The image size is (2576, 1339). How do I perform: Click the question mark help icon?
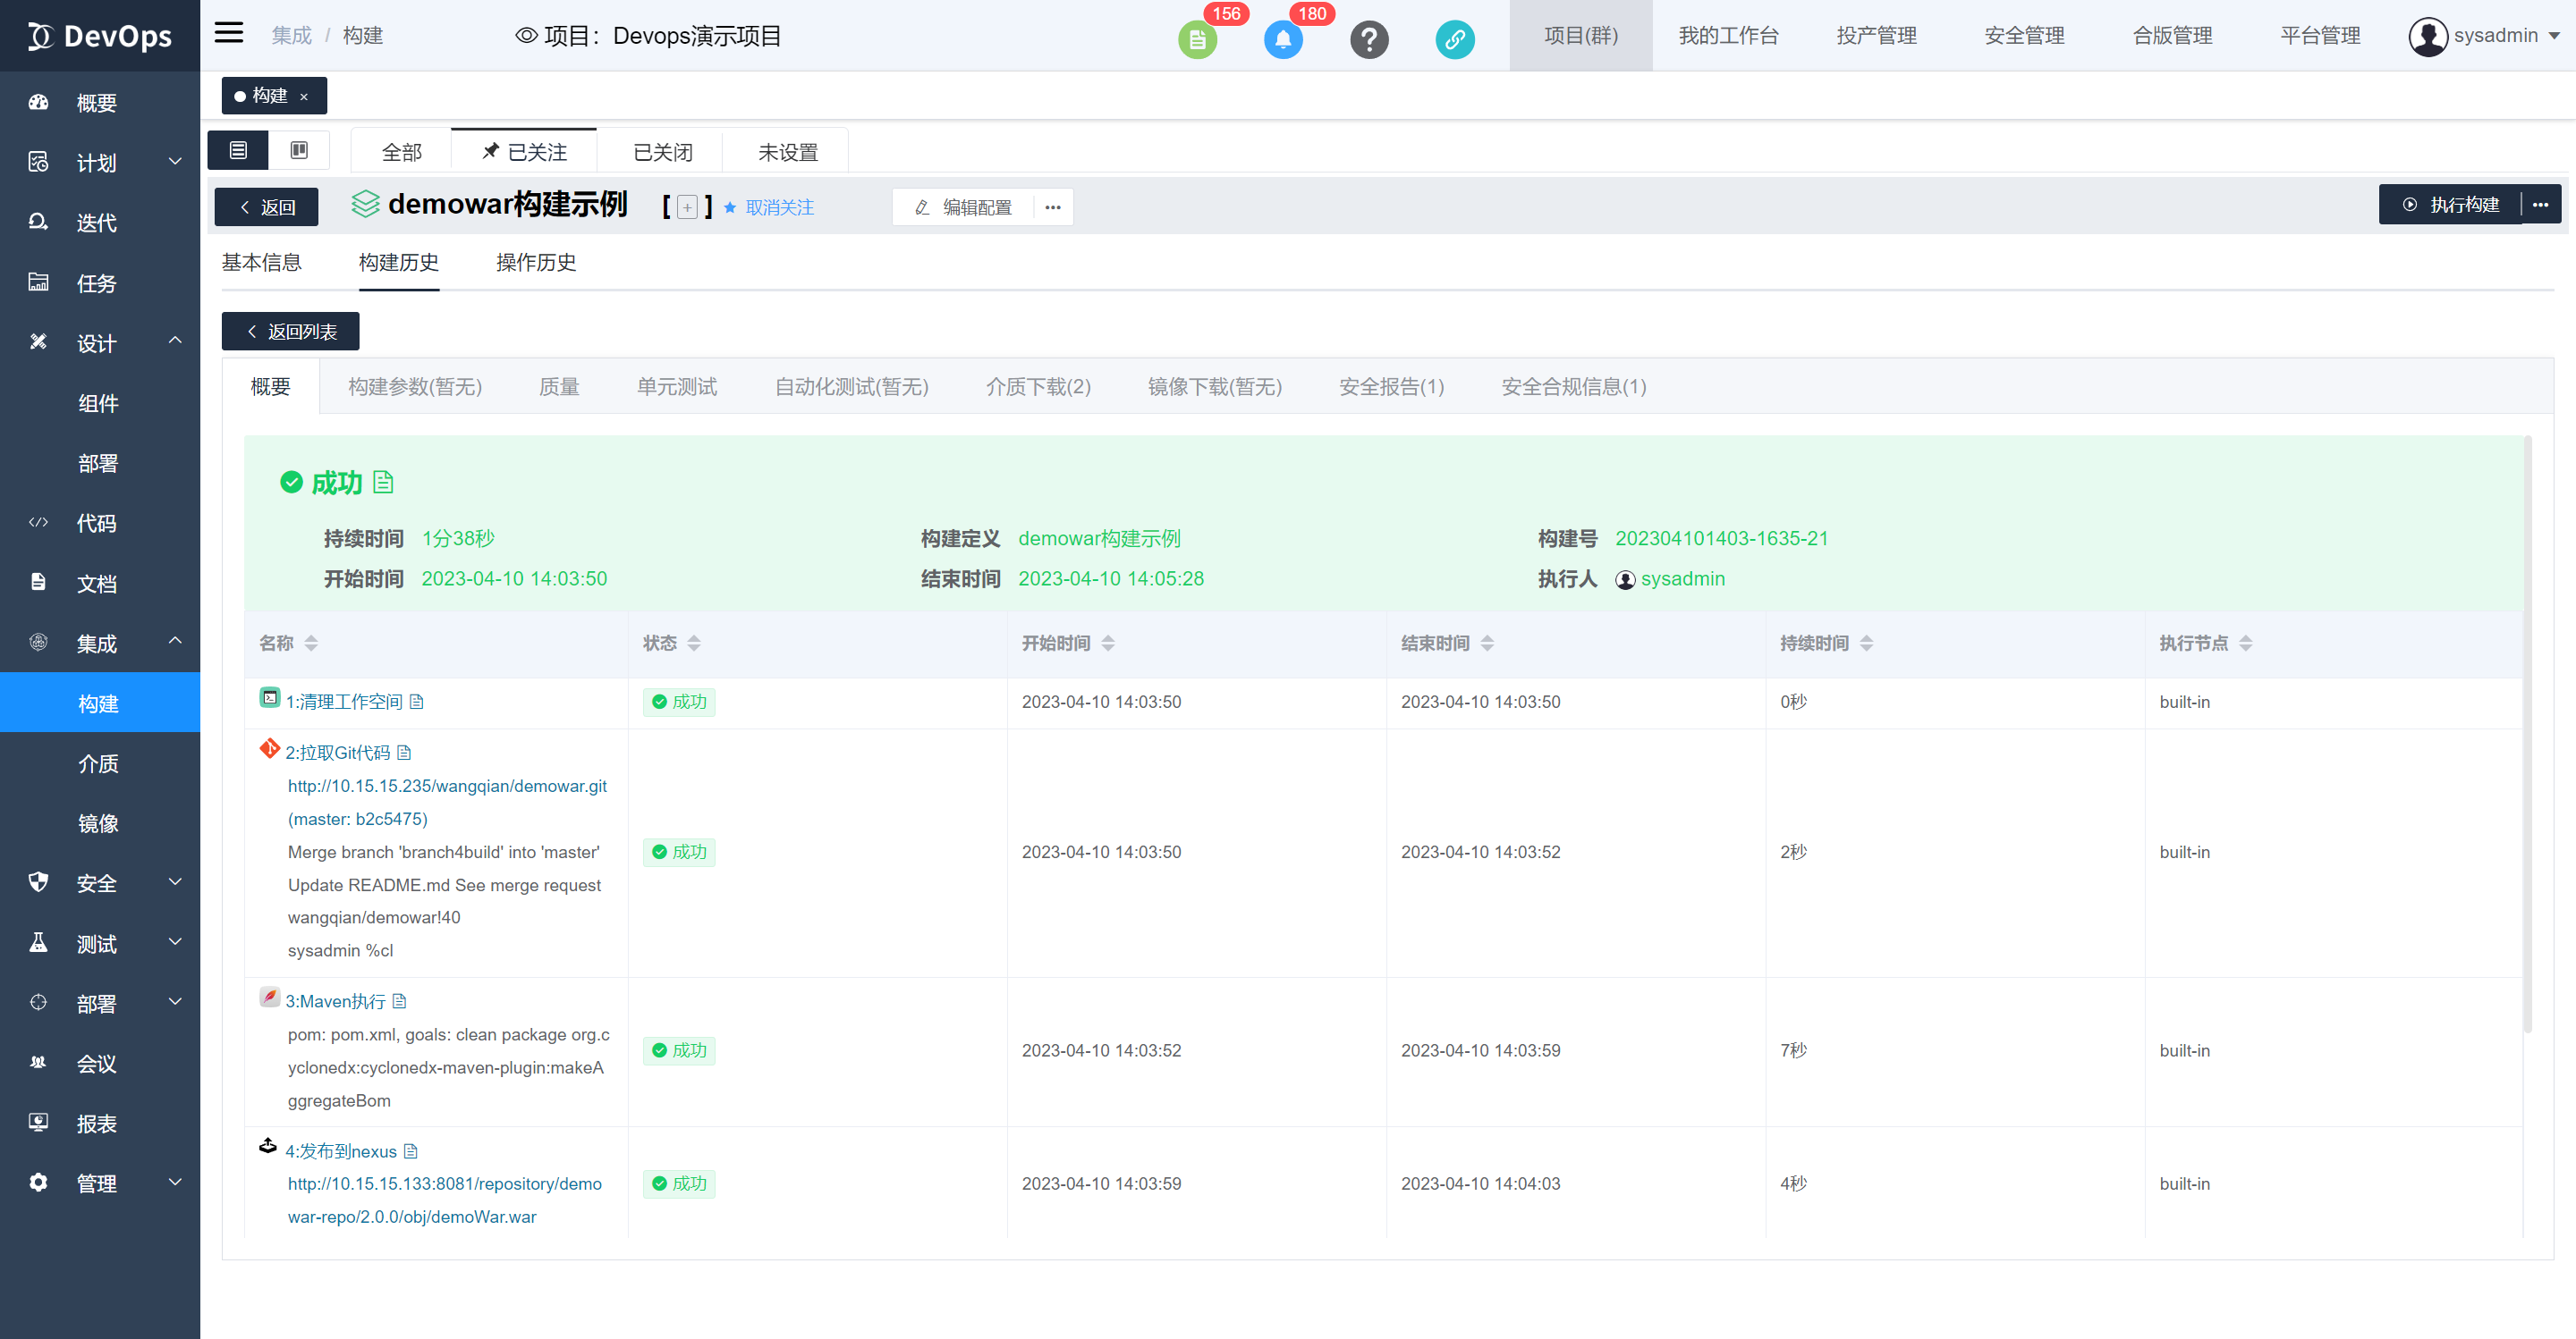1369,40
